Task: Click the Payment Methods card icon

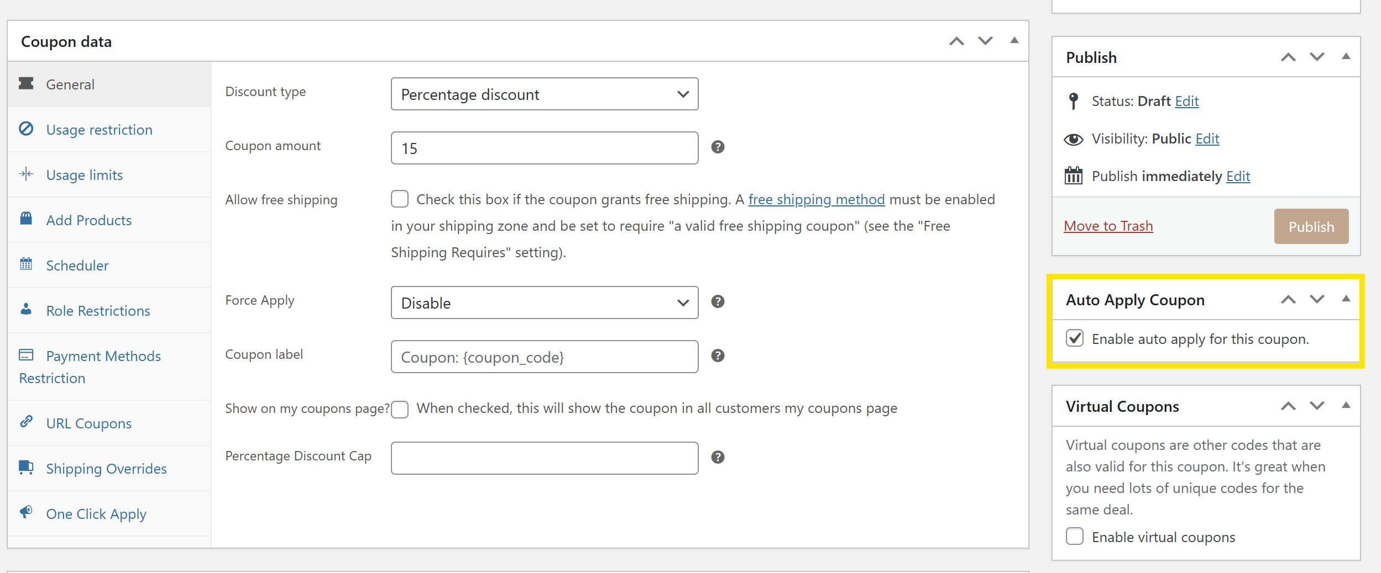Action: coord(26,354)
